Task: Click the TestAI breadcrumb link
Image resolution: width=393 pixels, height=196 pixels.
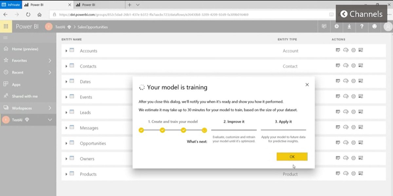Action: pos(60,27)
